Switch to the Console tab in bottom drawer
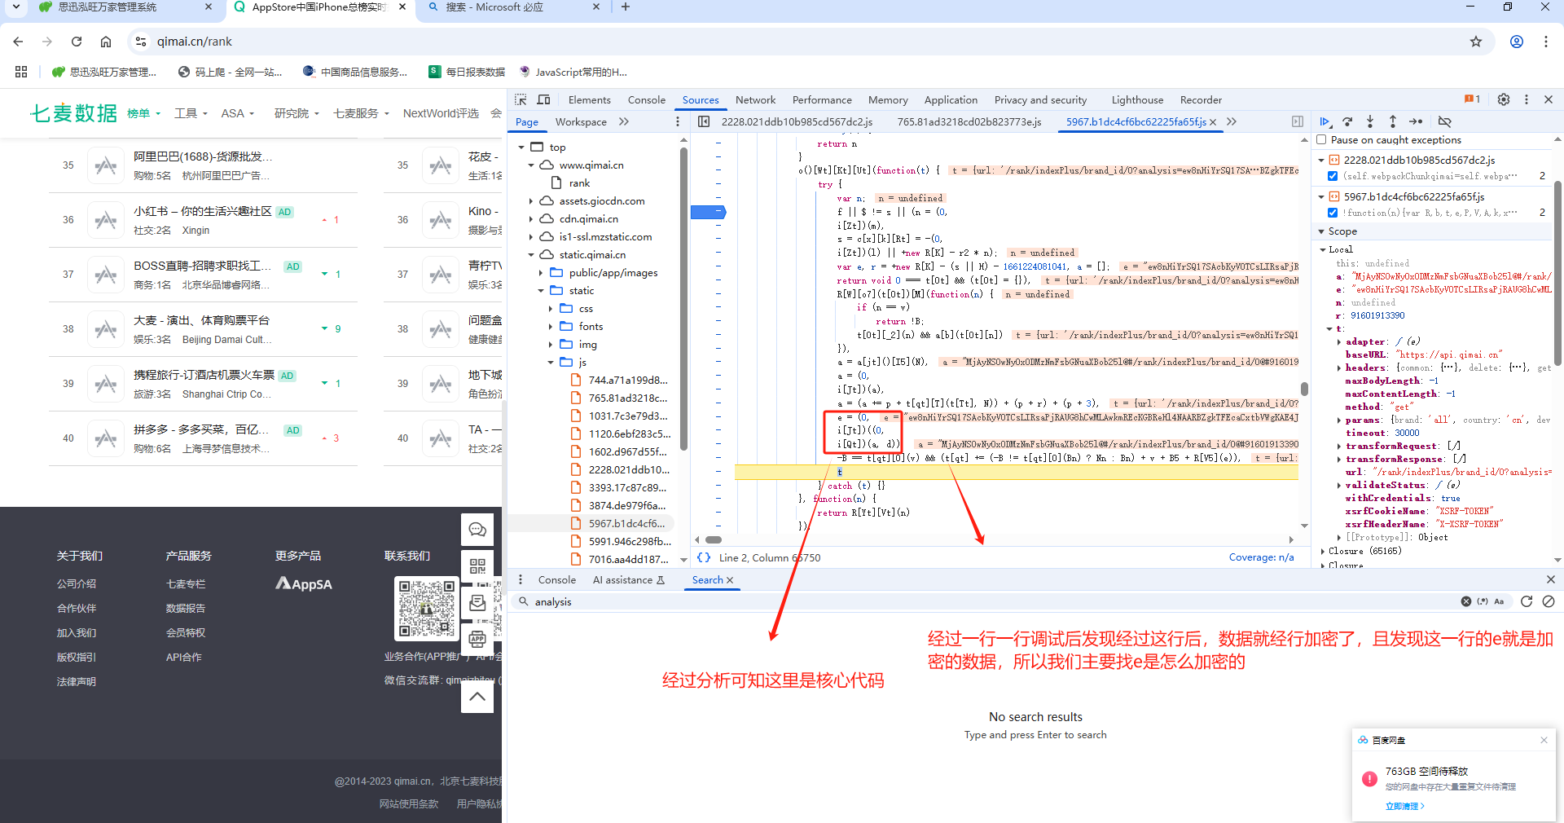Viewport: 1564px width, 823px height. click(x=556, y=579)
